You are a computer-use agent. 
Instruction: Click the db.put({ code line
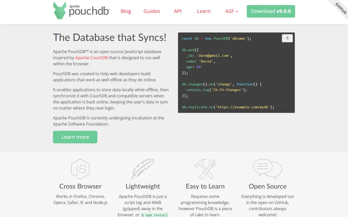(190, 50)
